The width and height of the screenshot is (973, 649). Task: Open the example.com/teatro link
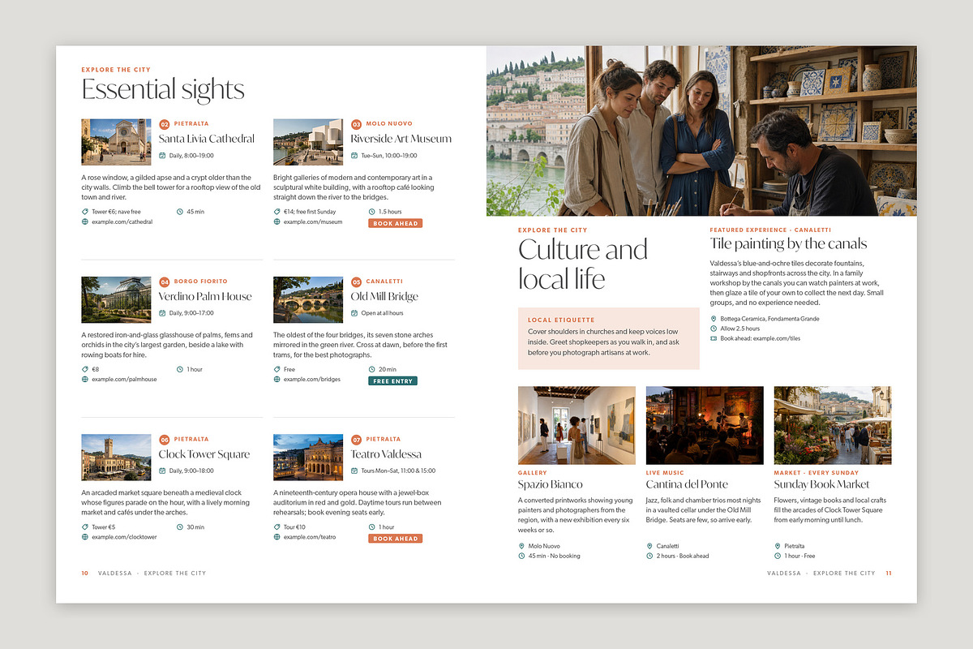coord(310,537)
